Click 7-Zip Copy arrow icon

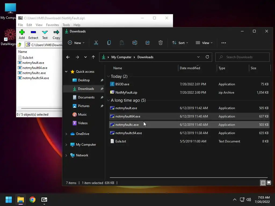pyautogui.click(x=56, y=32)
